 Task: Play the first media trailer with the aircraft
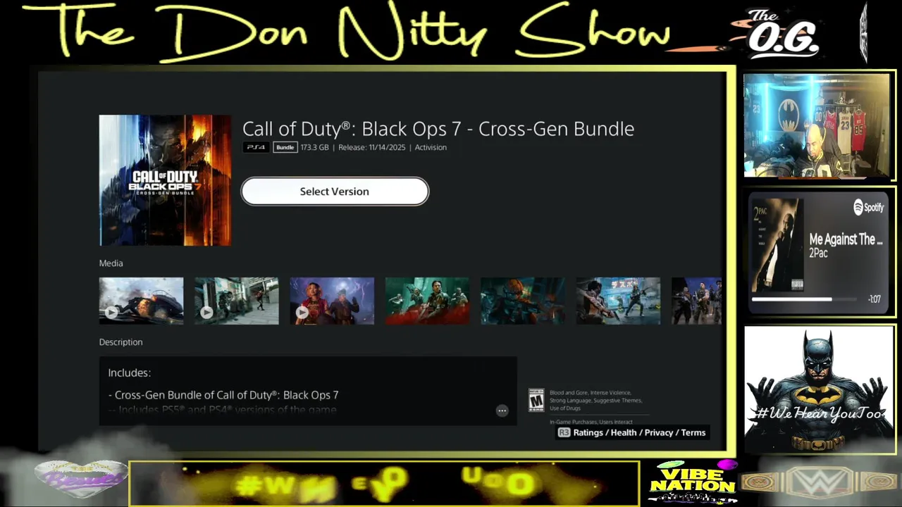pos(141,301)
